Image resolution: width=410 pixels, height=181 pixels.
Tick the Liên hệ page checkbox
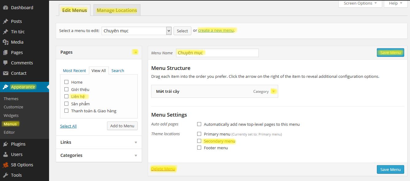(x=66, y=96)
